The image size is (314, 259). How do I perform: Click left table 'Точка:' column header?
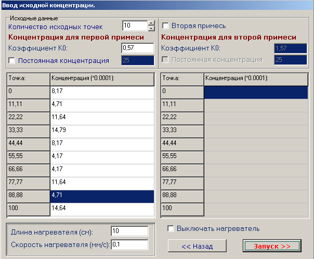[x=29, y=80]
